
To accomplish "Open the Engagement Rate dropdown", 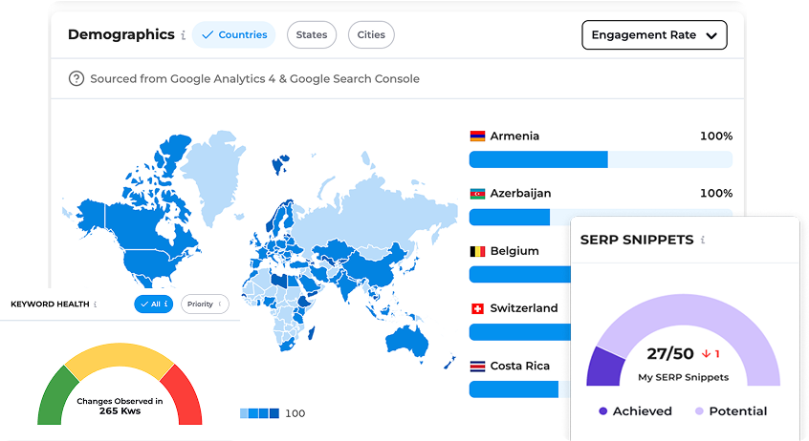I will (x=654, y=35).
